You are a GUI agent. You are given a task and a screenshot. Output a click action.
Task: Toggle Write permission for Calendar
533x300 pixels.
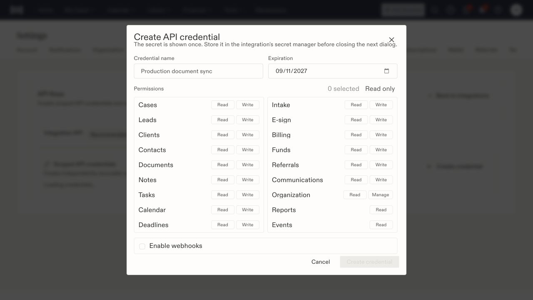point(248,210)
